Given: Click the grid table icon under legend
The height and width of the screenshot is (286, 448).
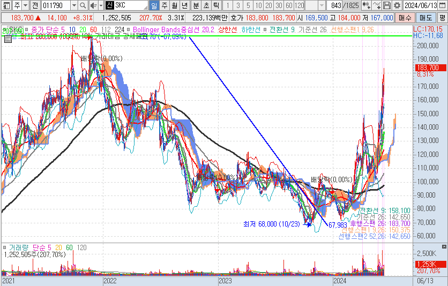Looking at the screenshot, I should (8, 39).
